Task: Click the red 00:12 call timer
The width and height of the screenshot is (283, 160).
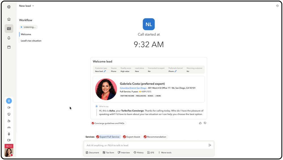Action: (9, 146)
